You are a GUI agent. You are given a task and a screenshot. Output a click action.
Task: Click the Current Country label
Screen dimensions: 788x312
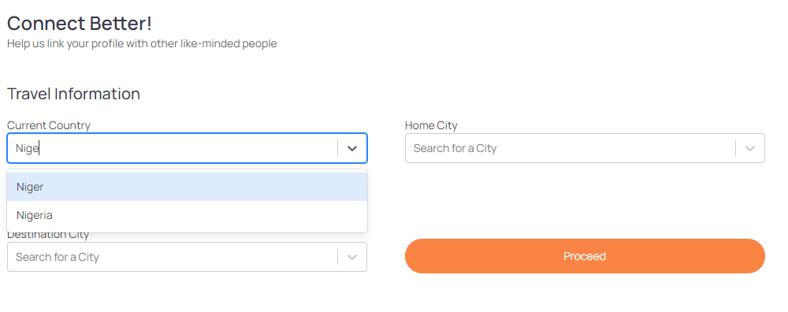(x=49, y=125)
